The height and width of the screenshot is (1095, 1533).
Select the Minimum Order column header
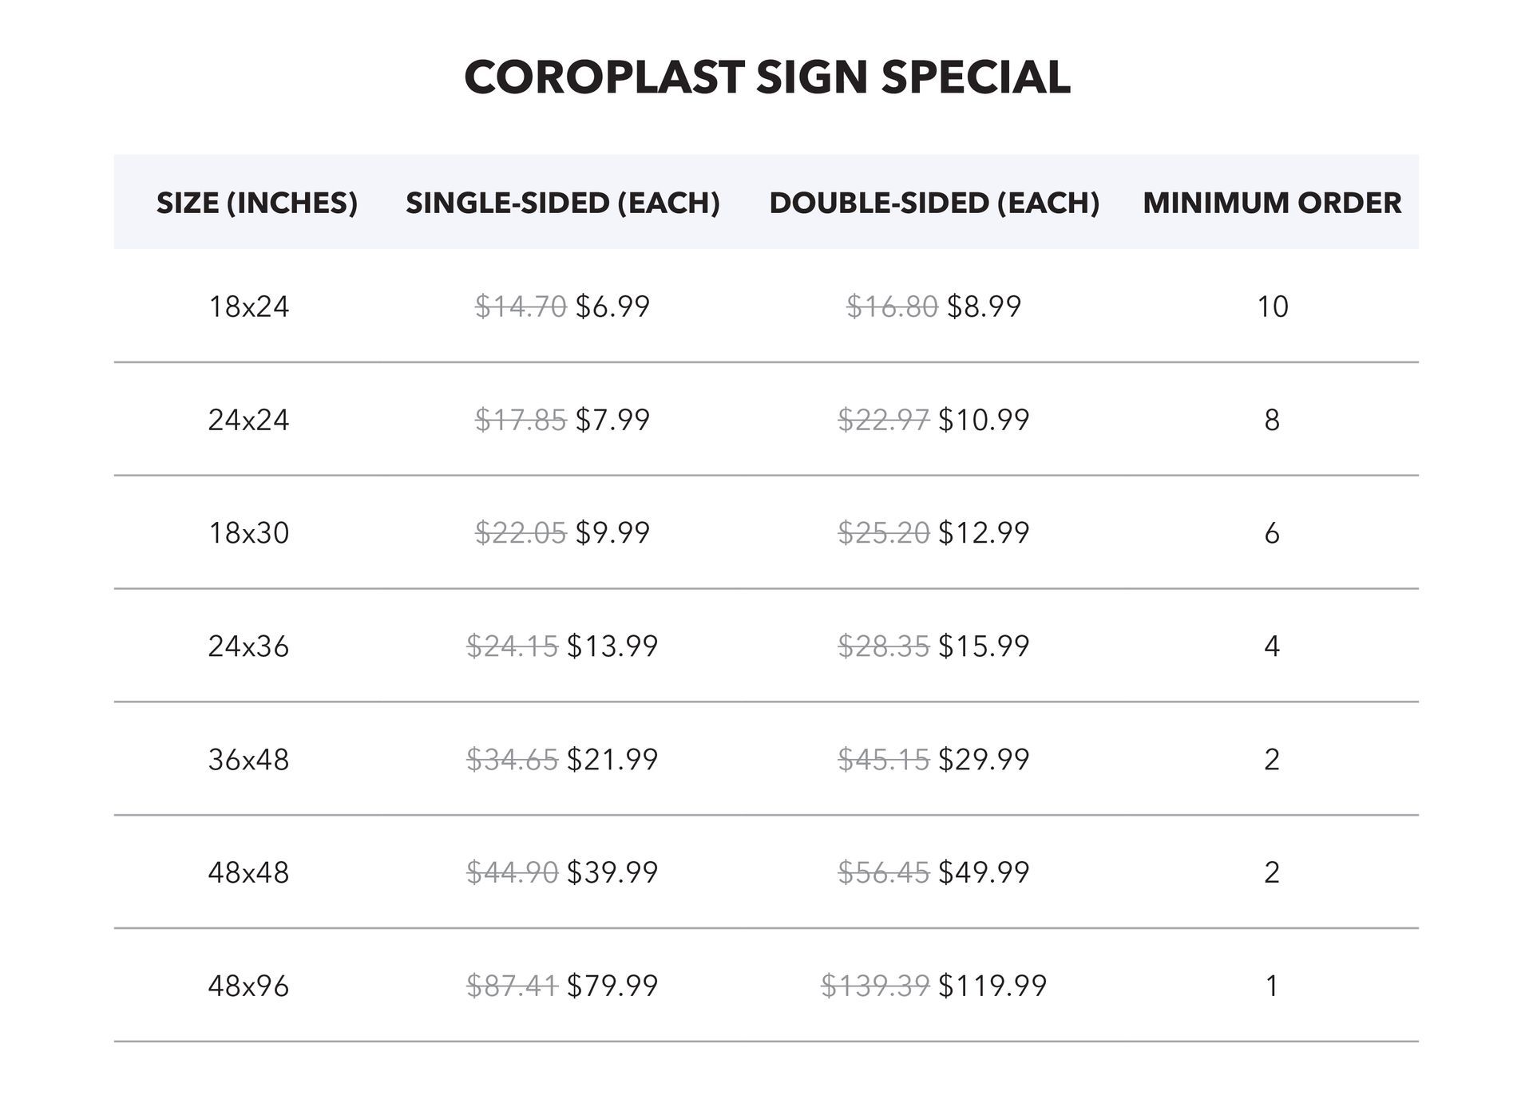[x=1271, y=203]
